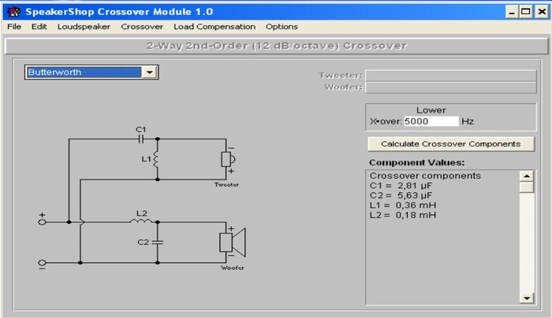Open the Edit menu
Viewport: 552px width, 318px height.
click(39, 27)
